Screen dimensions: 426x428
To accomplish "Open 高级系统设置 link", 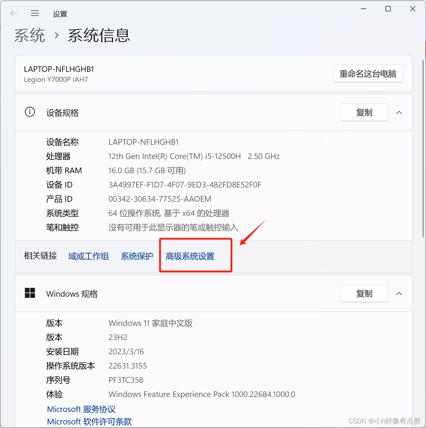I will point(190,256).
